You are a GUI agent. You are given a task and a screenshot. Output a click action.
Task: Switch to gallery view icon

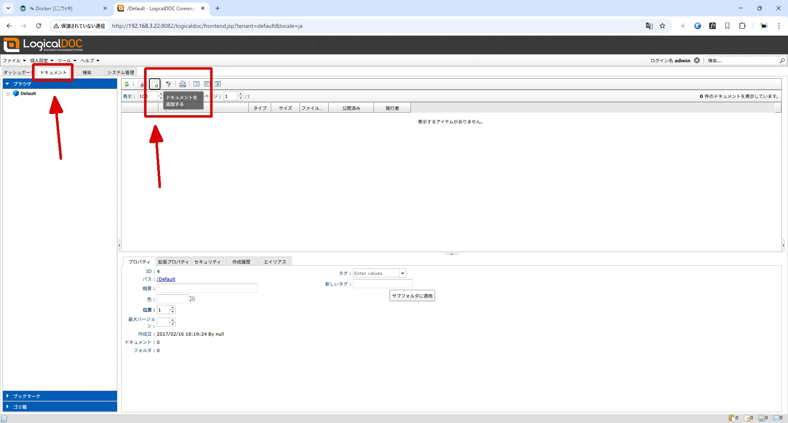207,84
